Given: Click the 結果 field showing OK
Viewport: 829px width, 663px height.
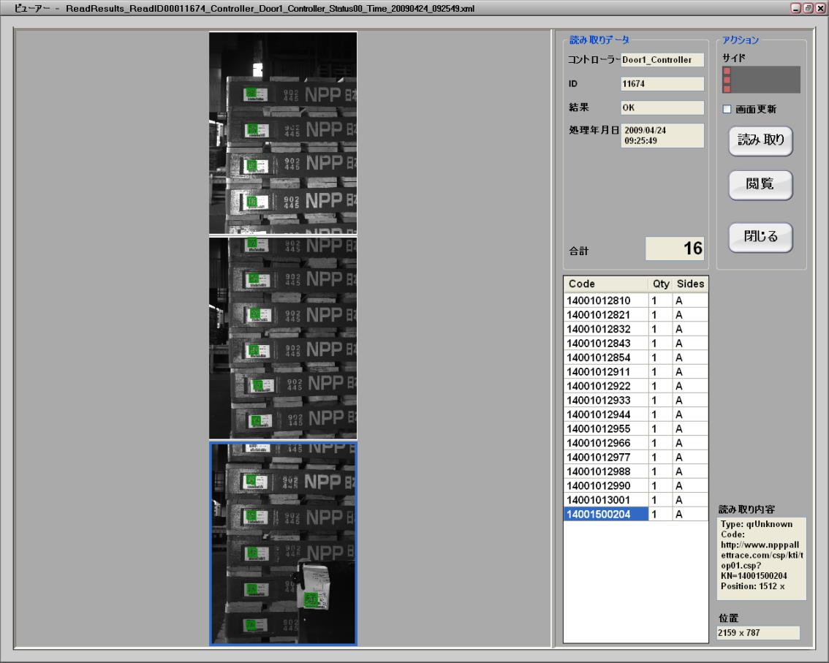Looking at the screenshot, I should click(662, 107).
